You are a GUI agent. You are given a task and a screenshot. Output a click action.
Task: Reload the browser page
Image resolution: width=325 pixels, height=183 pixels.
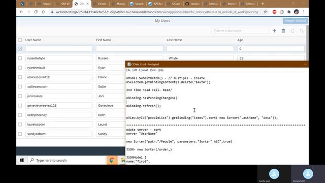[x=36, y=12]
